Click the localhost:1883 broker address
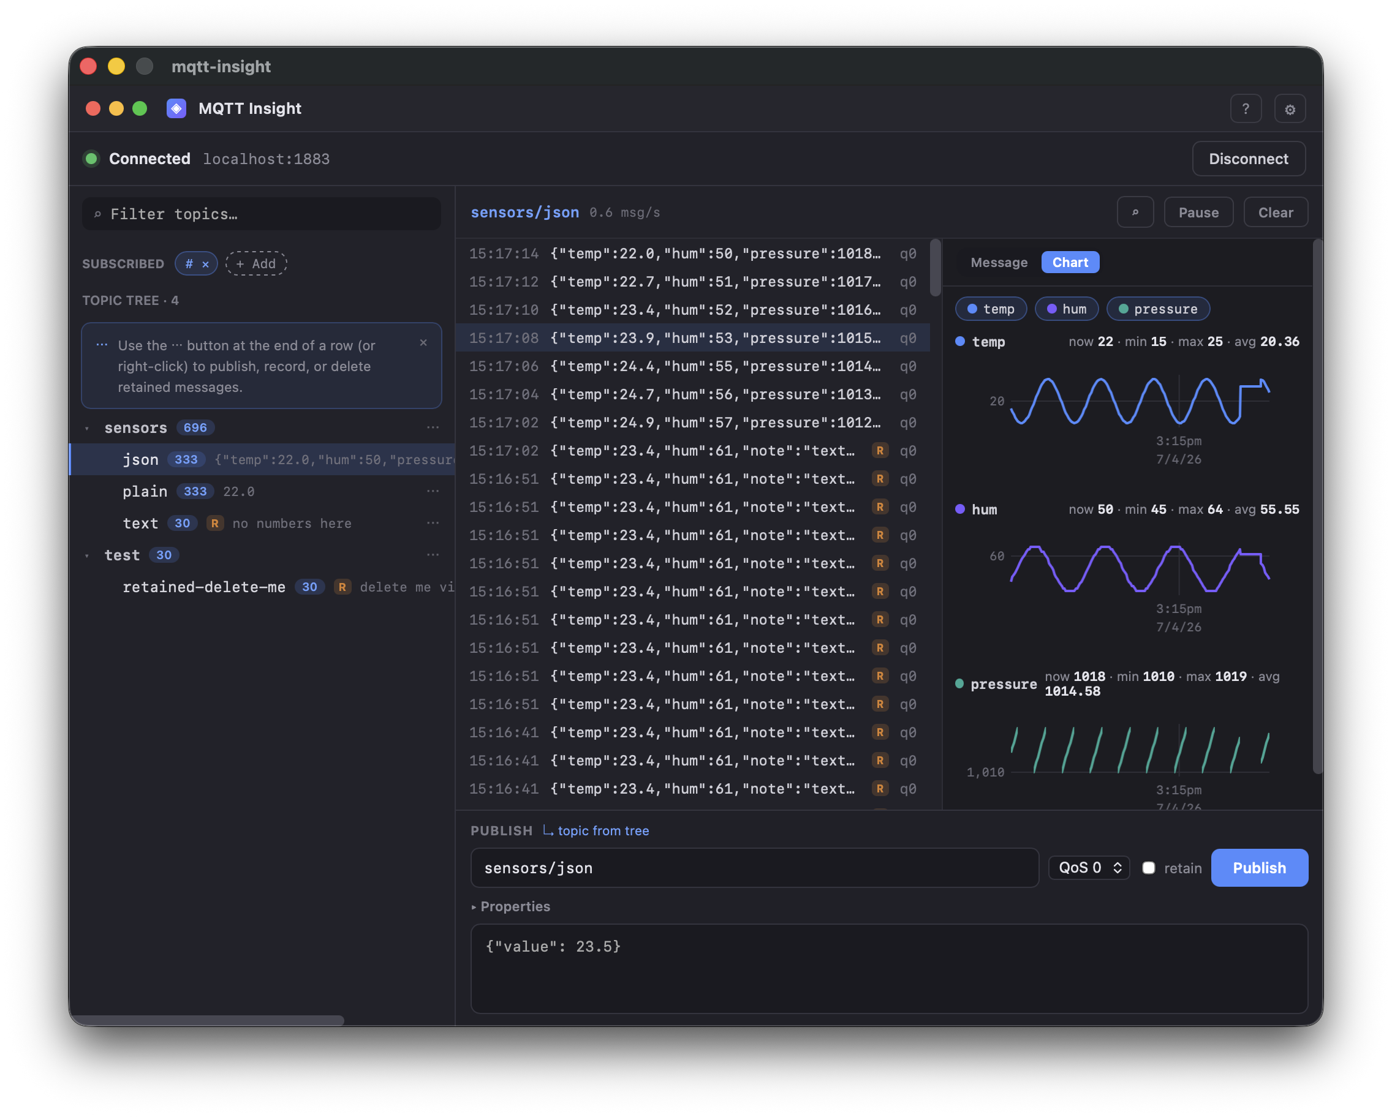Viewport: 1392px width, 1117px height. [x=266, y=159]
